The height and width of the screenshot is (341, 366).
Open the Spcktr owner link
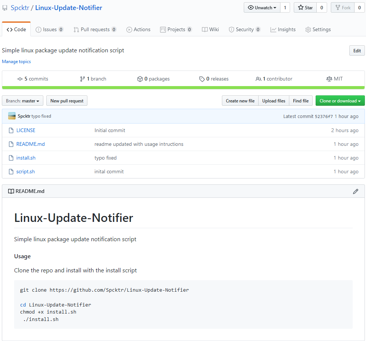tap(20, 8)
